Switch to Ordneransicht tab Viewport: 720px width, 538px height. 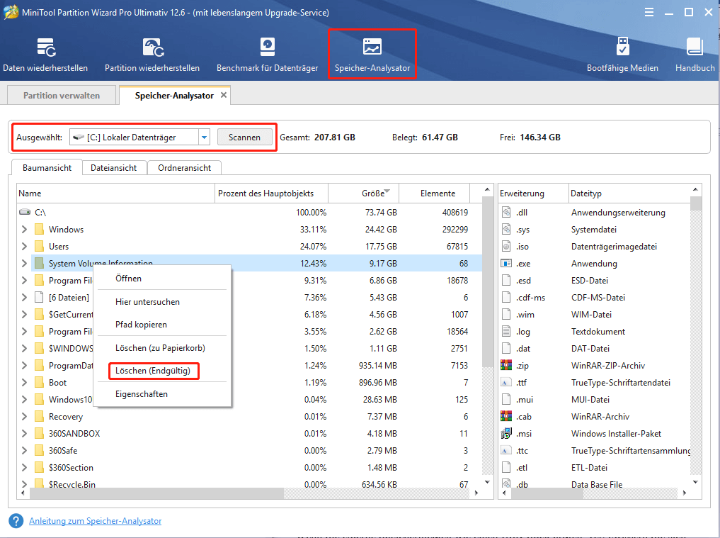click(185, 168)
